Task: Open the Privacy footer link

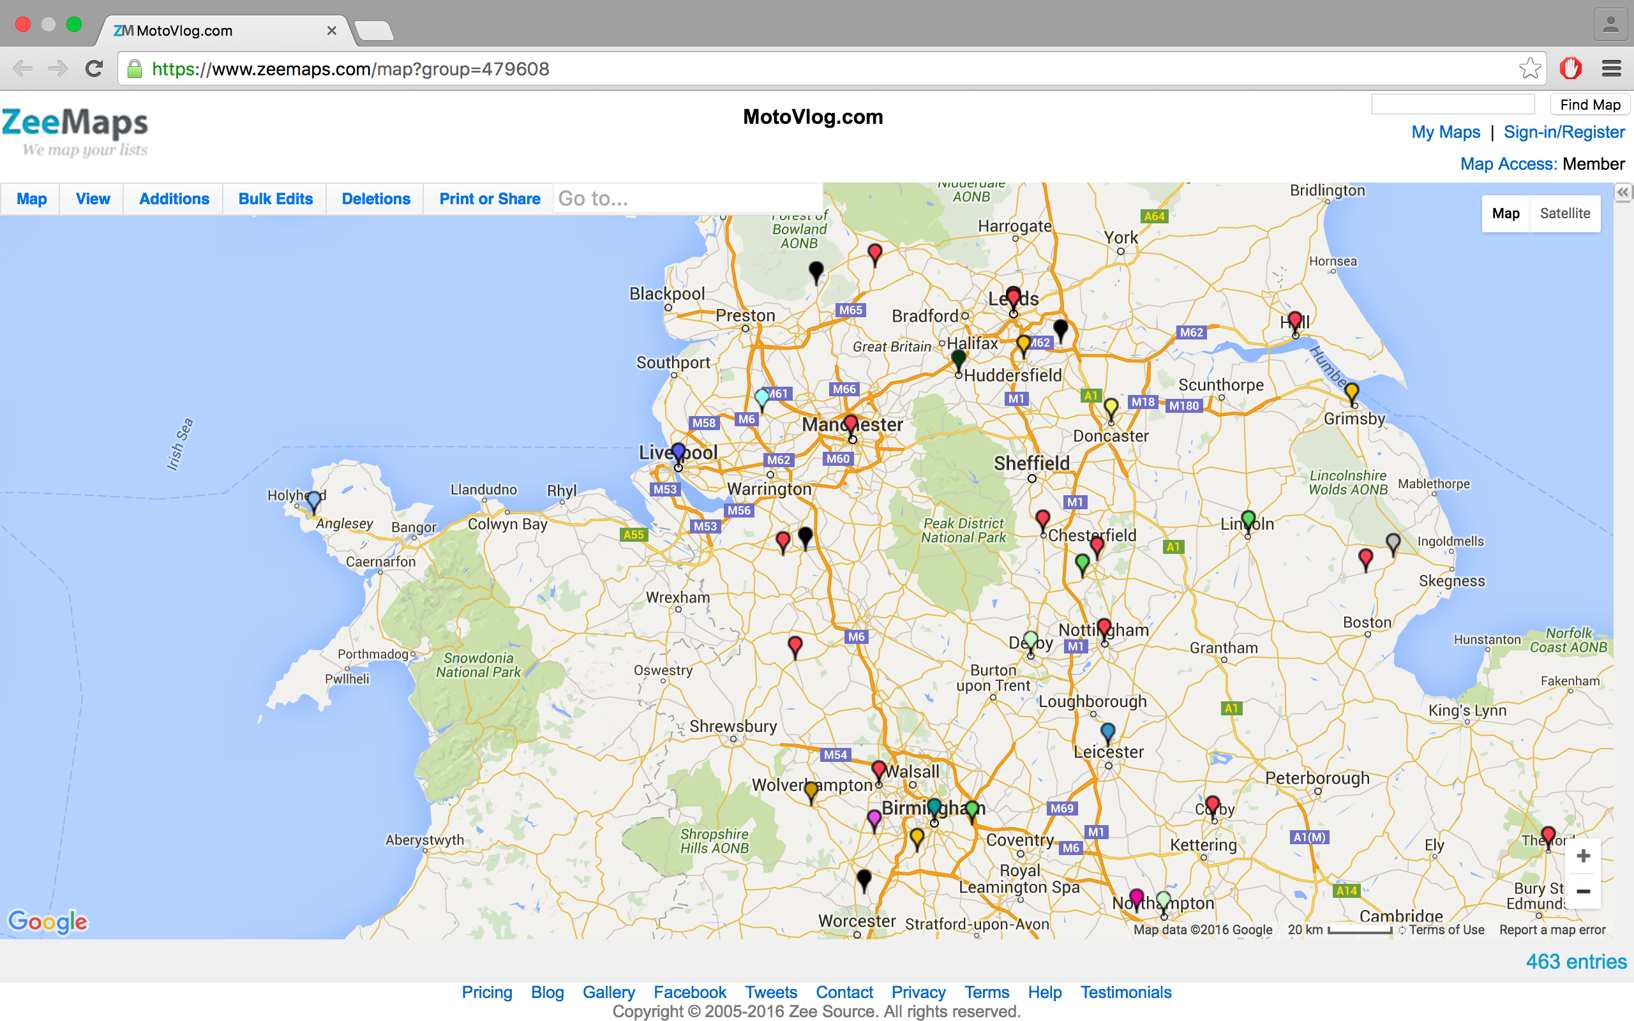Action: tap(918, 992)
